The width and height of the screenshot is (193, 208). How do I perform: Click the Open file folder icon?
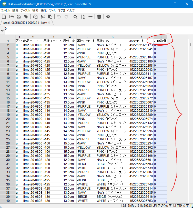tap(11, 17)
